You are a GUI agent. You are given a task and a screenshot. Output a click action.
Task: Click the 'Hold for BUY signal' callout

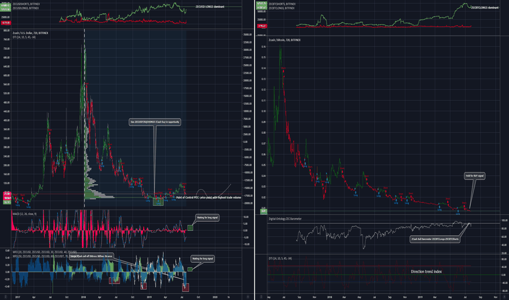point(475,176)
